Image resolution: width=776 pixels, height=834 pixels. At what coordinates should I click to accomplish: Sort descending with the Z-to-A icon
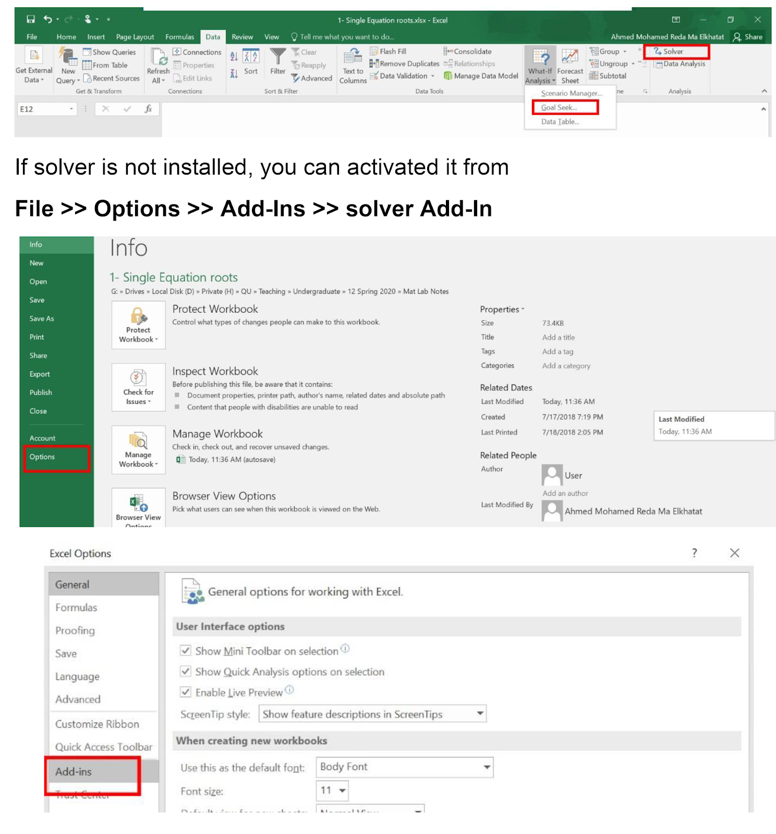234,73
